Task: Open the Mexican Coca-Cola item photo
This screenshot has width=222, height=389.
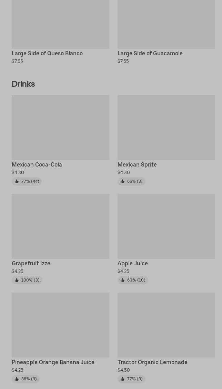Action: coord(60,127)
